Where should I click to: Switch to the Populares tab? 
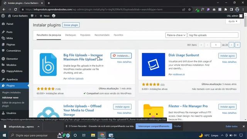pyautogui.click(x=85, y=35)
